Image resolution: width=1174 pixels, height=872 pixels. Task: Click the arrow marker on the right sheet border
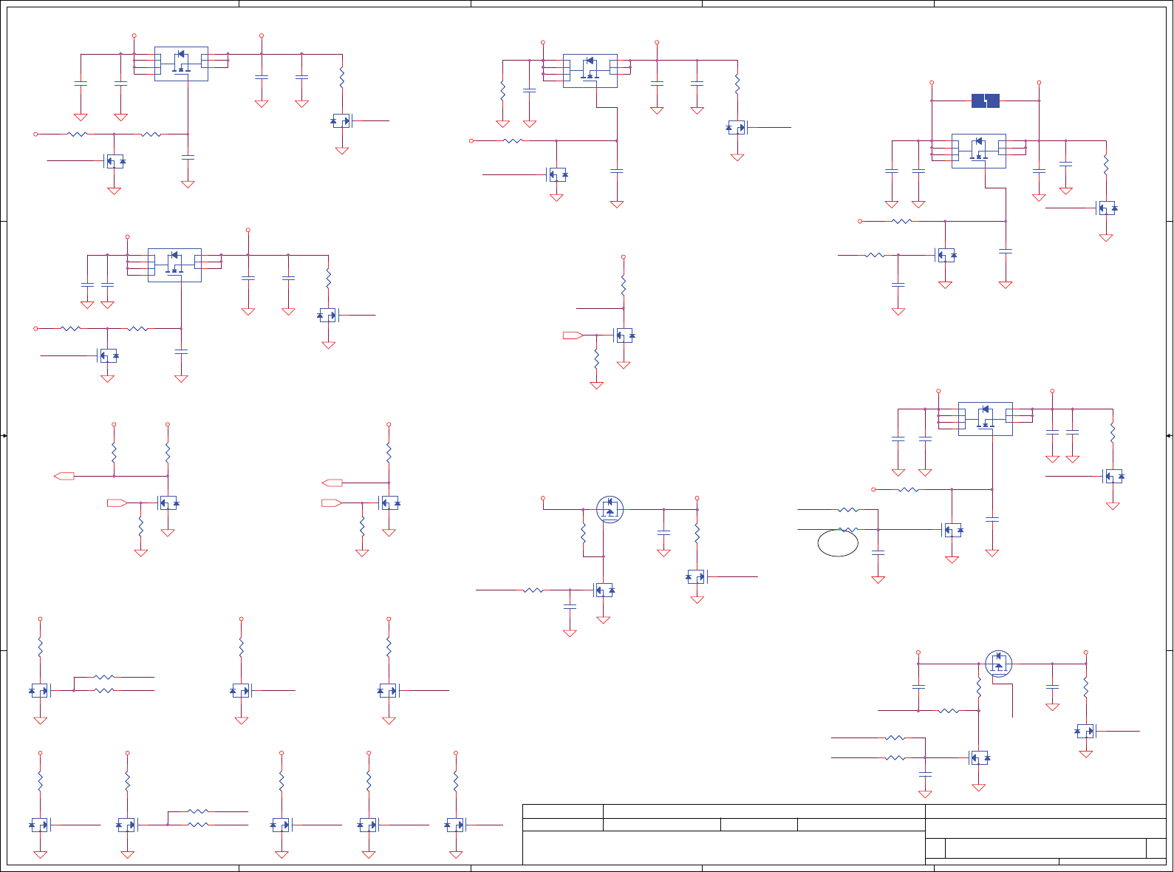(x=1170, y=436)
